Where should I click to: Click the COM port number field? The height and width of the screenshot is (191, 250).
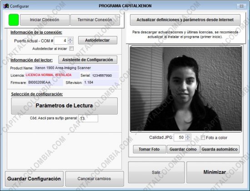[61, 41]
